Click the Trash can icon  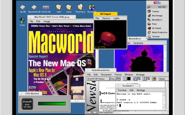22,21
